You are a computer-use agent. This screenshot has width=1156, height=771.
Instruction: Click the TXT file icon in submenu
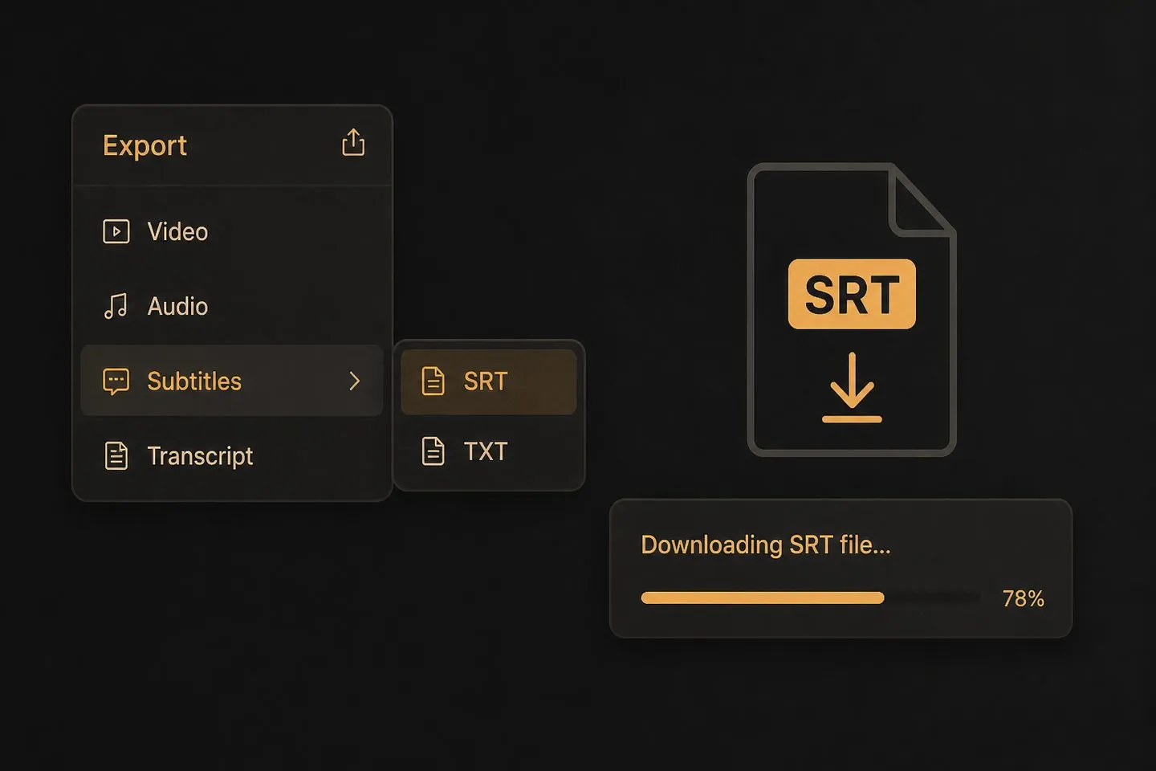(433, 451)
